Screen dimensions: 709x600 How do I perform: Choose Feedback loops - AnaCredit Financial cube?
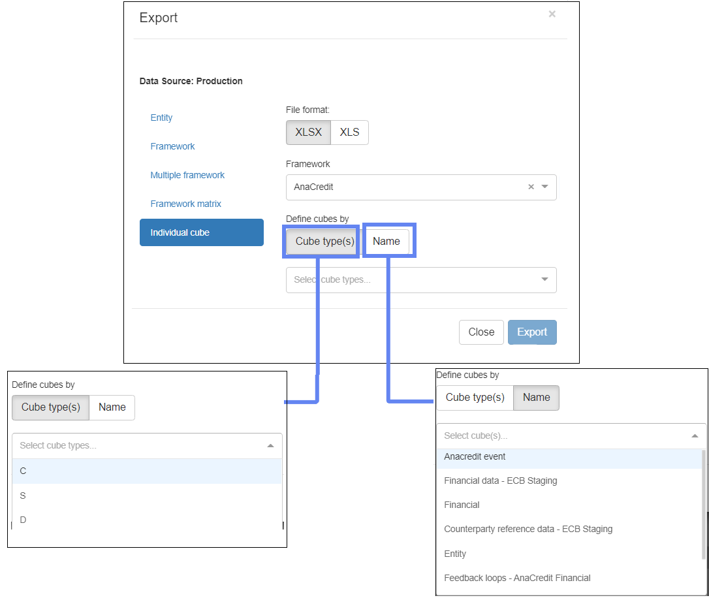click(x=517, y=578)
